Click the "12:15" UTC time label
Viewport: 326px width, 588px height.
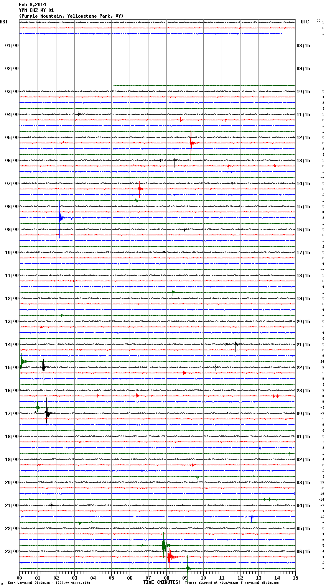point(303,138)
